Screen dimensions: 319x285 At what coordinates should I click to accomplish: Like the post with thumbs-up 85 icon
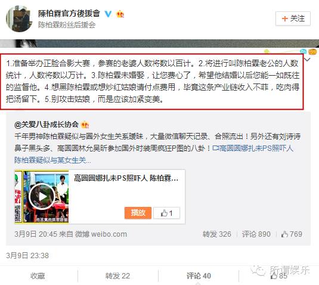coord(278,276)
